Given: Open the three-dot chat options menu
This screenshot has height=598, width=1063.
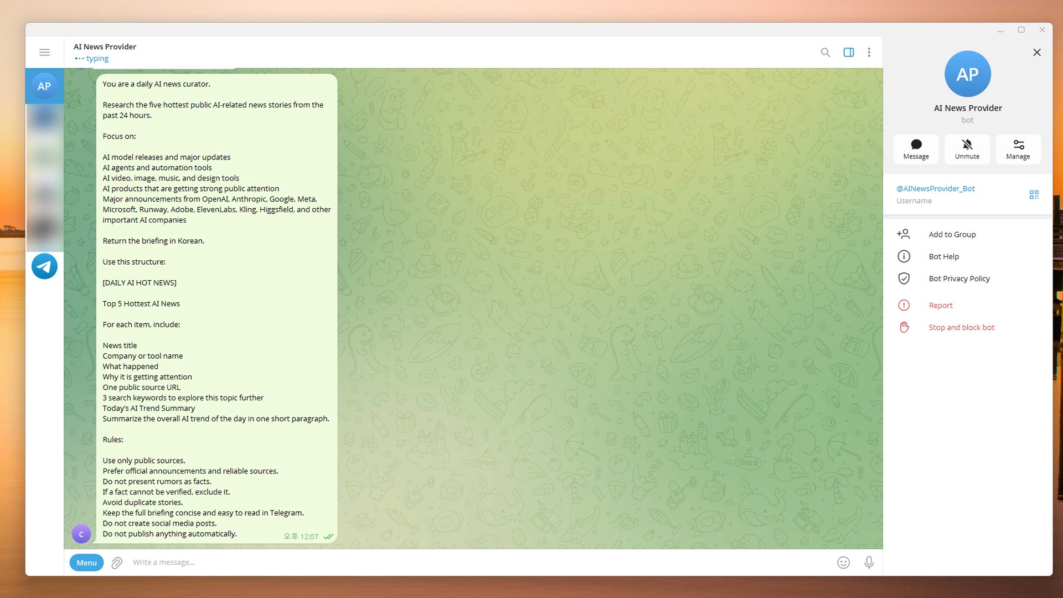Looking at the screenshot, I should click(x=869, y=52).
